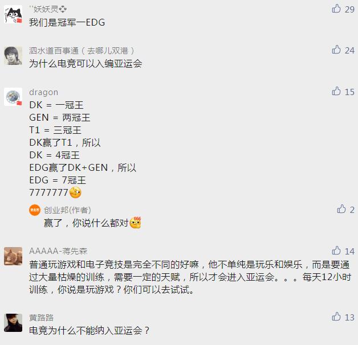Open username 妖妖灵
Screen dimensions: 358x345
point(48,9)
